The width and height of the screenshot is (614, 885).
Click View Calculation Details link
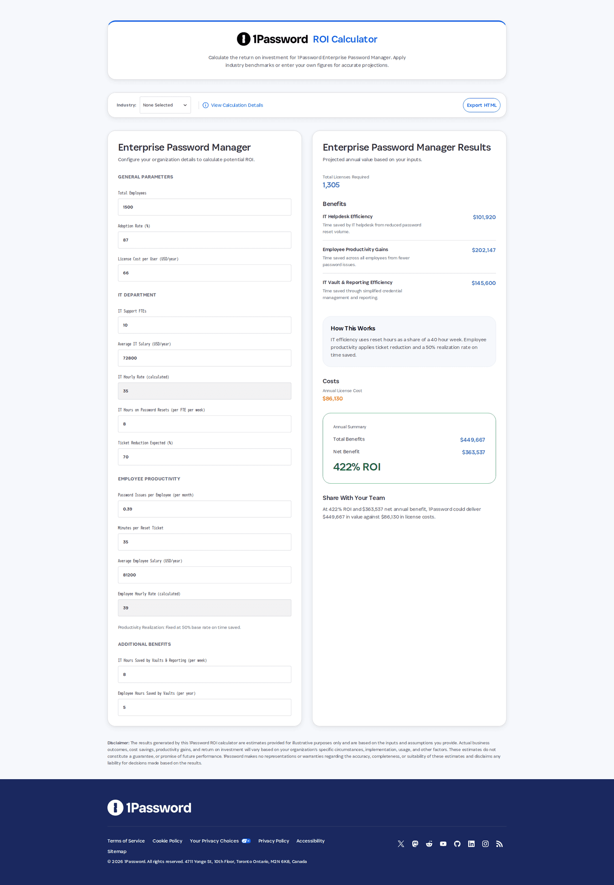click(237, 105)
